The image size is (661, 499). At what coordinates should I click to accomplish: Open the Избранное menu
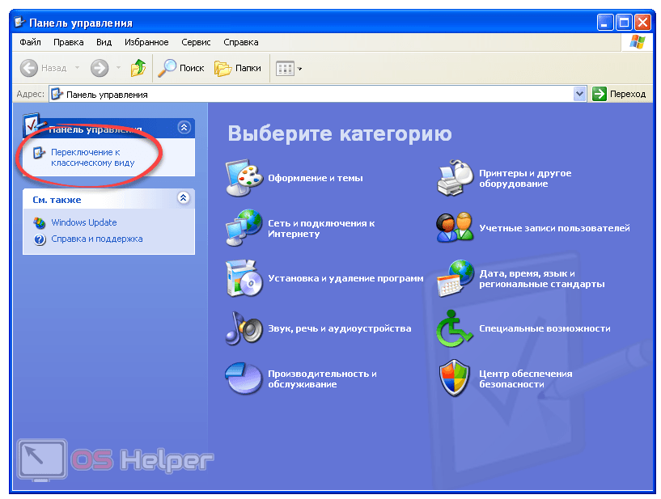pos(146,42)
